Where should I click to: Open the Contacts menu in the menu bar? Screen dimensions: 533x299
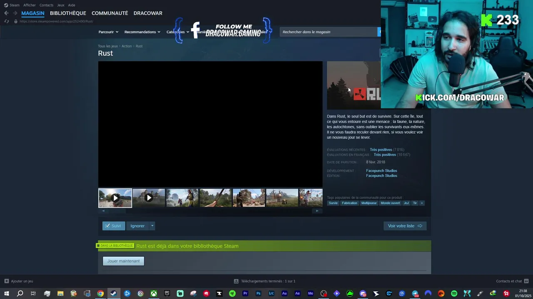[x=46, y=5]
